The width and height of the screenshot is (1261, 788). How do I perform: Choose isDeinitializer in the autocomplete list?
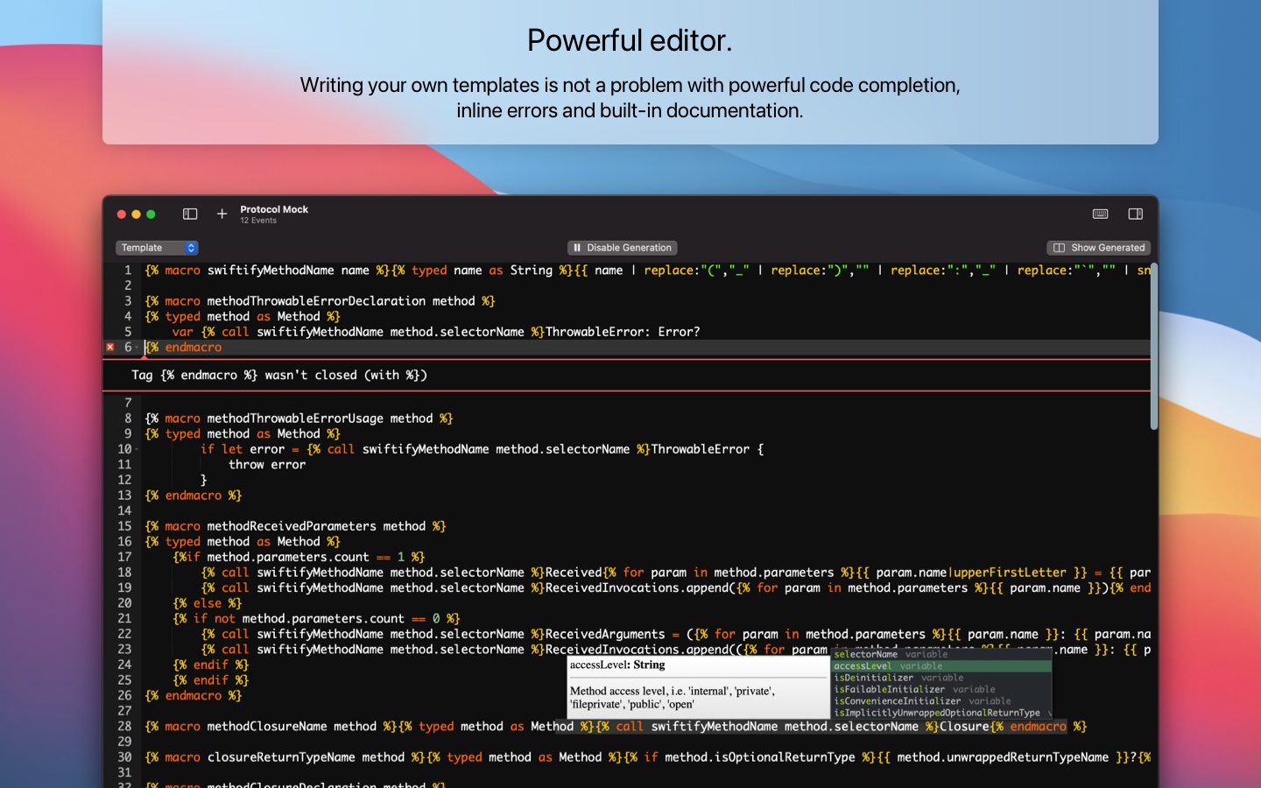pyautogui.click(x=884, y=677)
